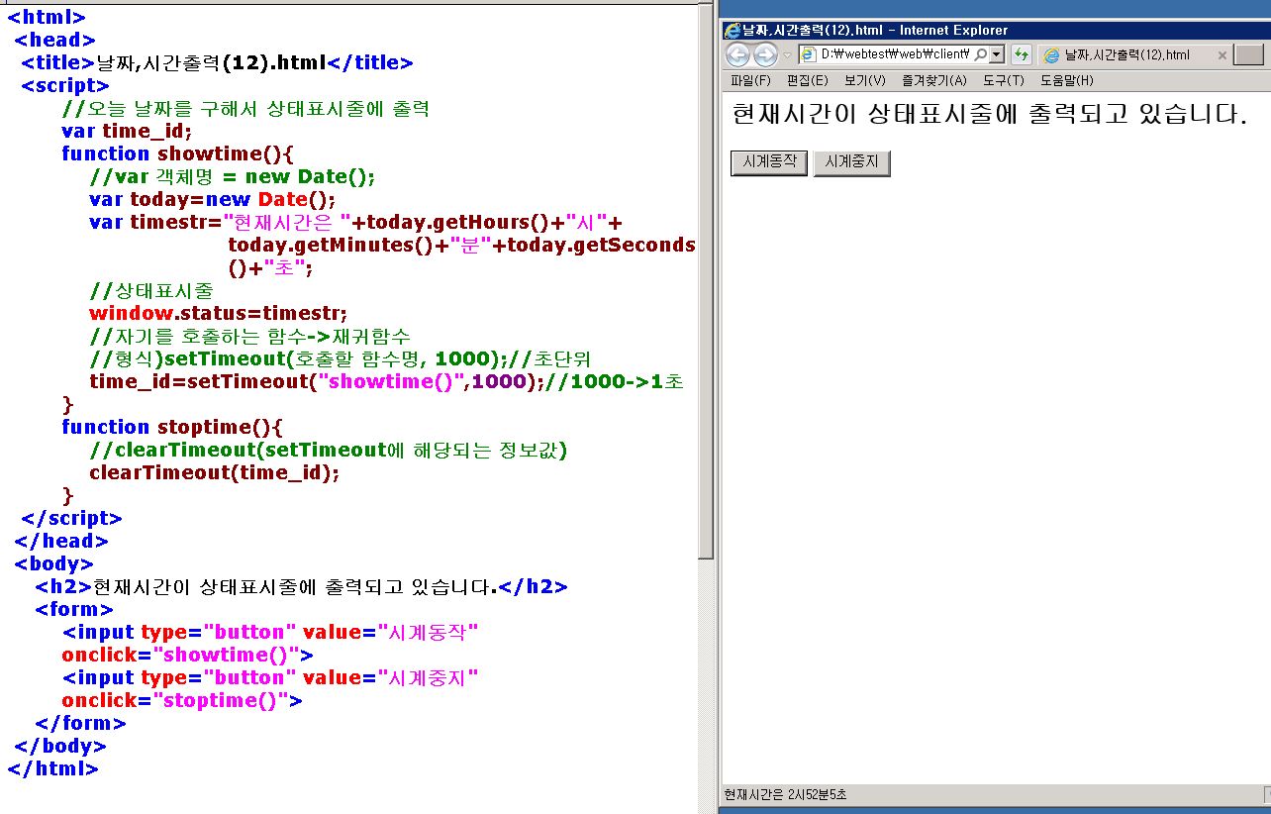Click the code line window.status=timestr;

(x=218, y=313)
